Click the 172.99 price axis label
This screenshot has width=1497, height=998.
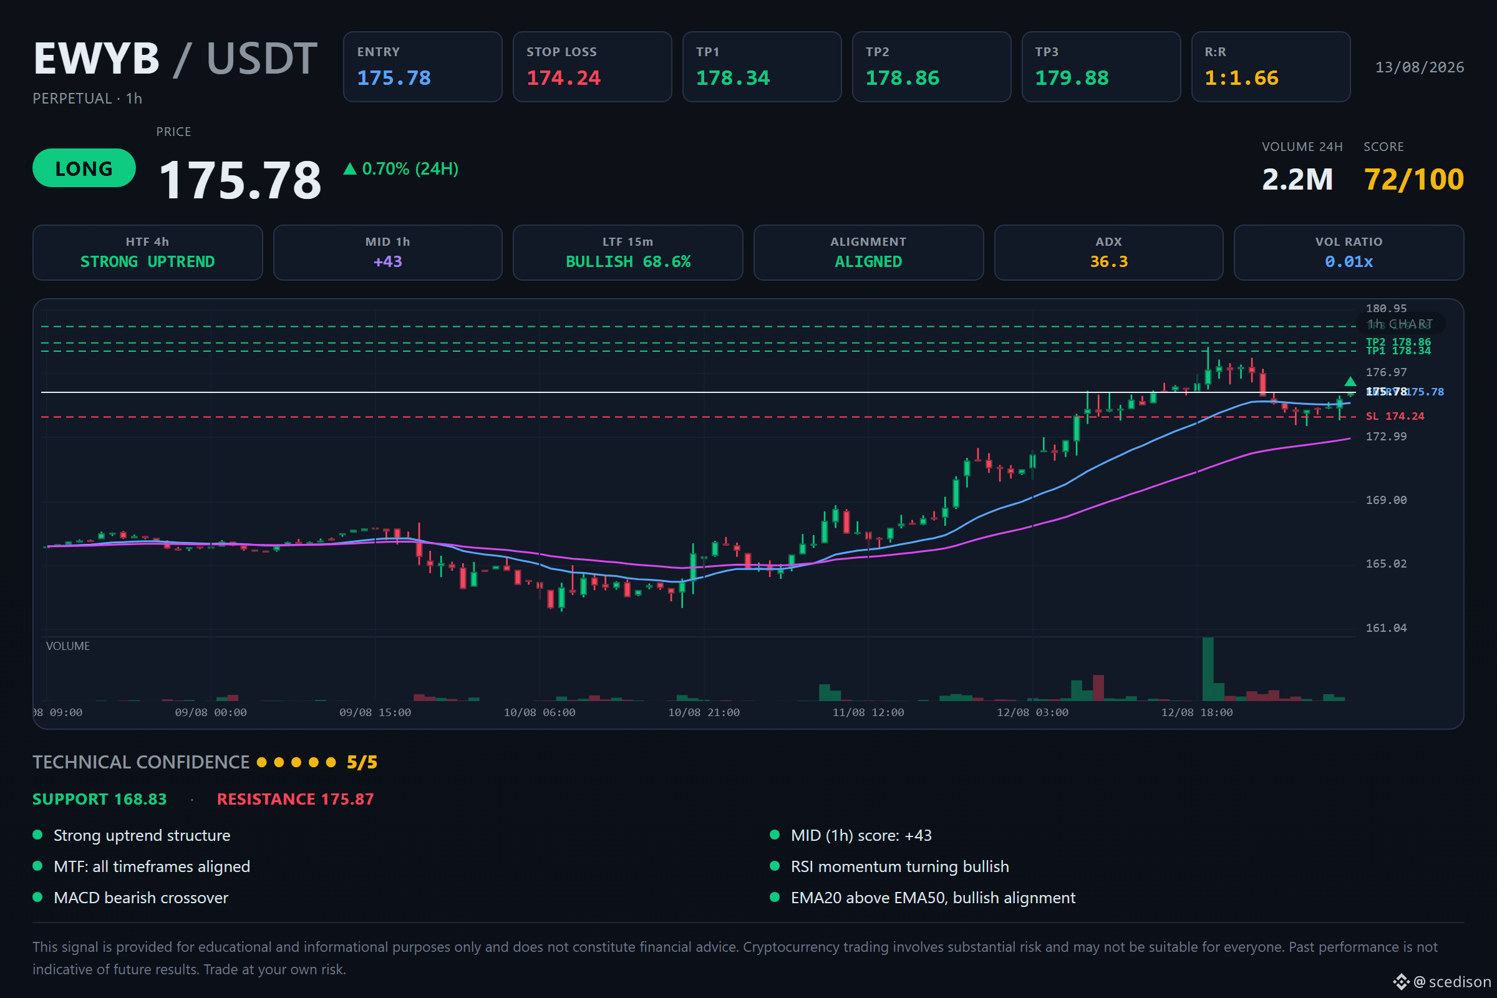click(x=1386, y=437)
